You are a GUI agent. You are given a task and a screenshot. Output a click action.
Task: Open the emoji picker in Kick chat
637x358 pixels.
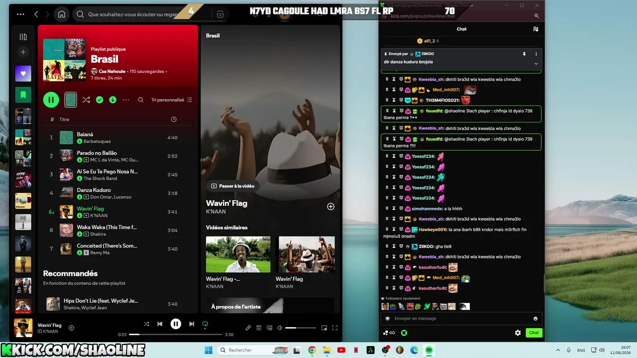click(x=535, y=318)
